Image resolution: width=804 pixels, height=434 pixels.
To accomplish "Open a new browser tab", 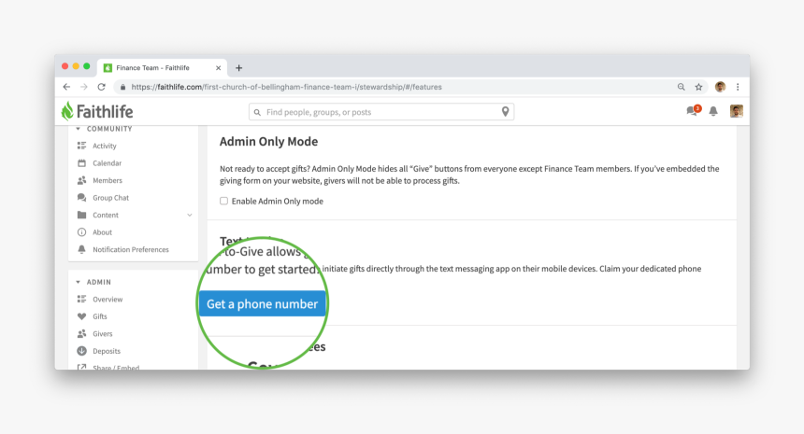I will coord(238,68).
